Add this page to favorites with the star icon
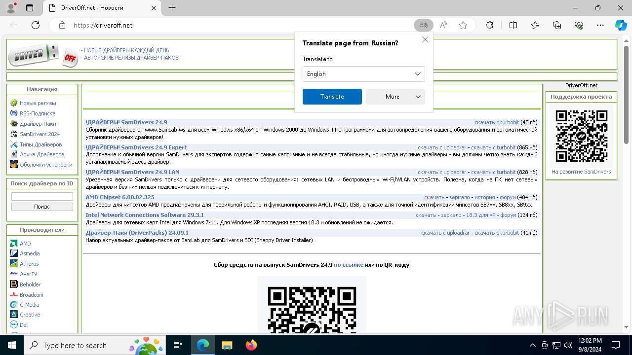 point(463,25)
